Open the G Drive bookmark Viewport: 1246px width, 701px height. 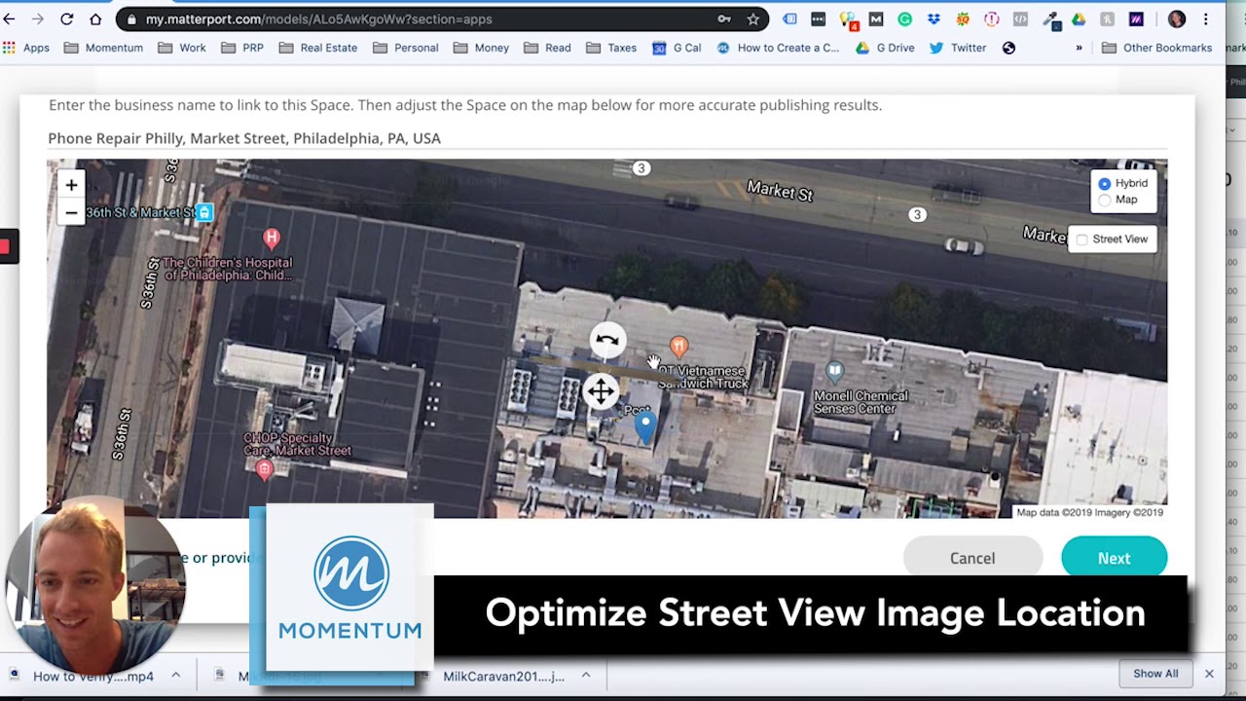(x=885, y=48)
